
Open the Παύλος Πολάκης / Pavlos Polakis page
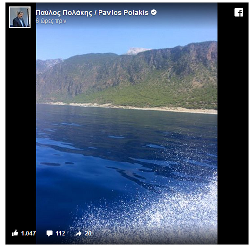click(92, 13)
